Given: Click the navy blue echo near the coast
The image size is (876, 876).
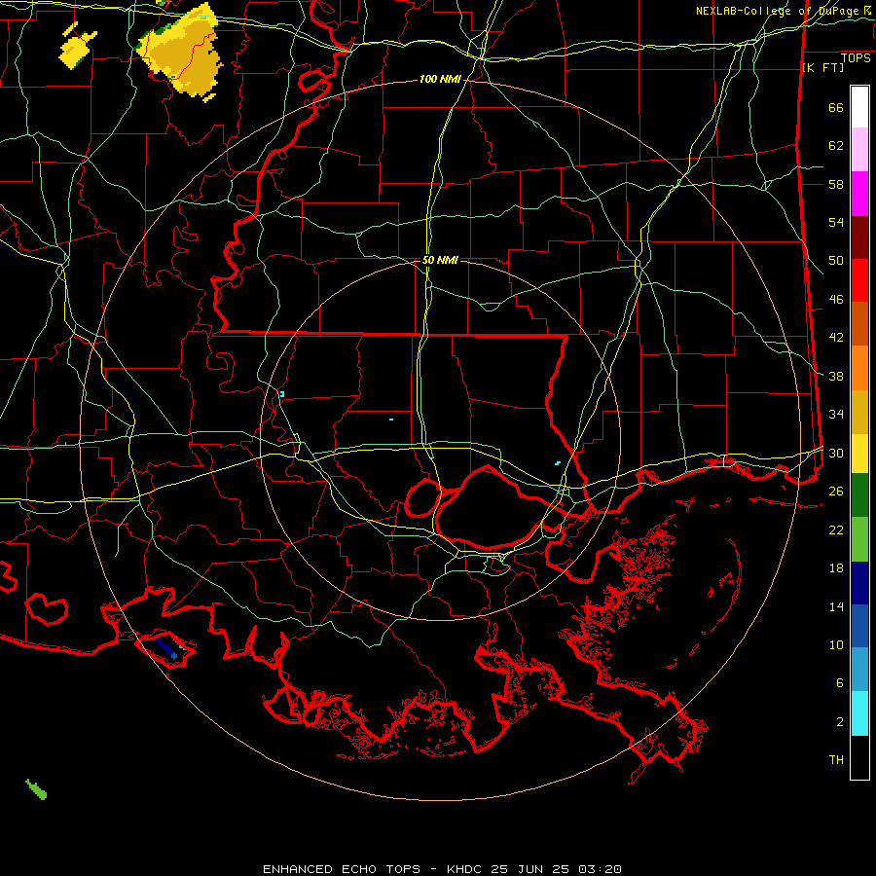Looking at the screenshot, I should click(166, 648).
